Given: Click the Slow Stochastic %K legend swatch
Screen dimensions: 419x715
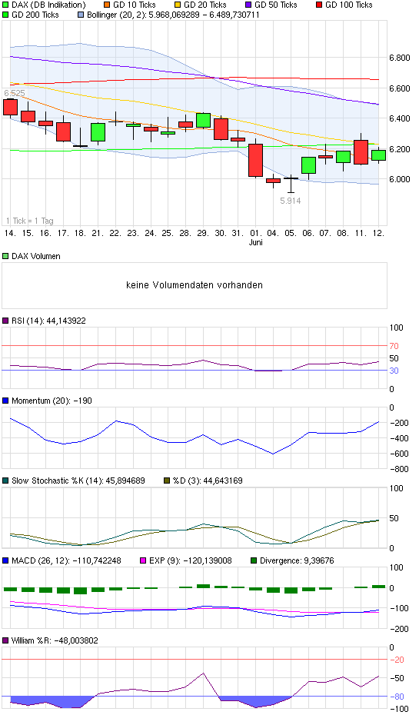Looking at the screenshot, I should (x=5, y=481).
